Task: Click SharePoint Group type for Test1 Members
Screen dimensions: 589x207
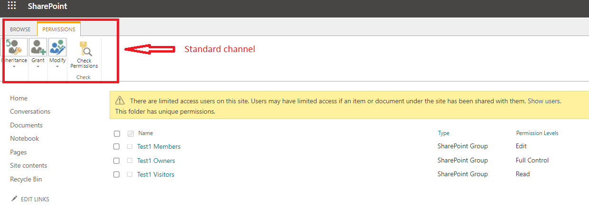Action: coord(462,146)
